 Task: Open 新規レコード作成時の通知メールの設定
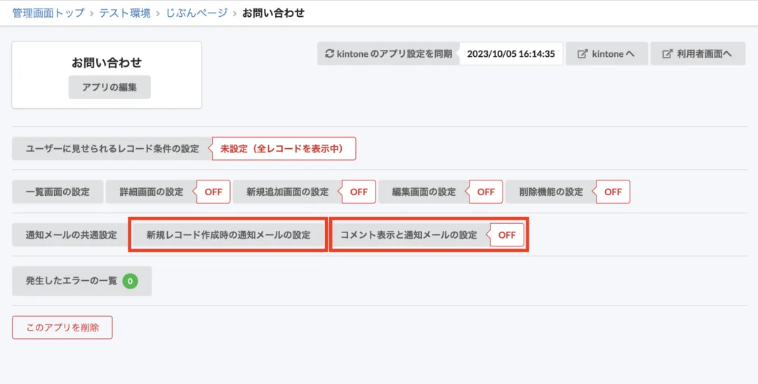(228, 235)
